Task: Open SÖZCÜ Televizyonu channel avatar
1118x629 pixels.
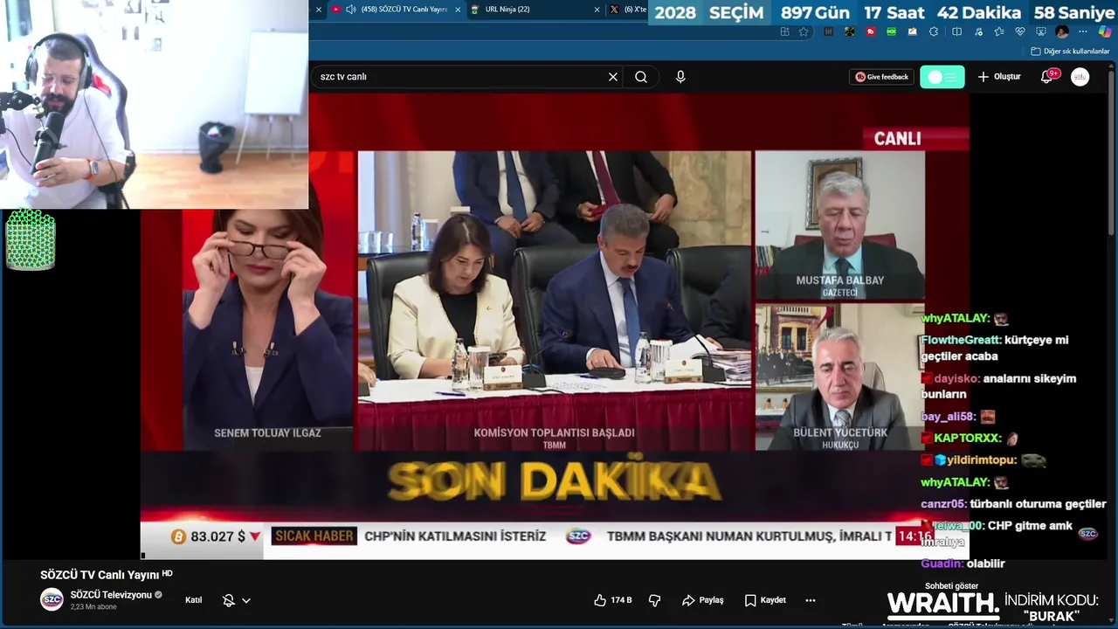Action: click(x=52, y=599)
